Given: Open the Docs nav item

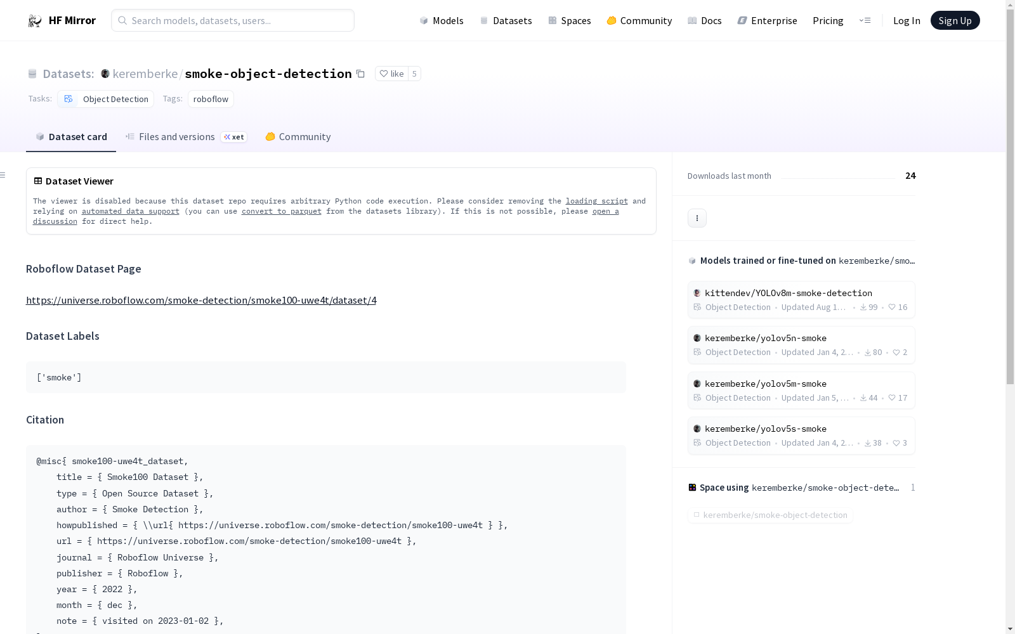Looking at the screenshot, I should click(705, 20).
